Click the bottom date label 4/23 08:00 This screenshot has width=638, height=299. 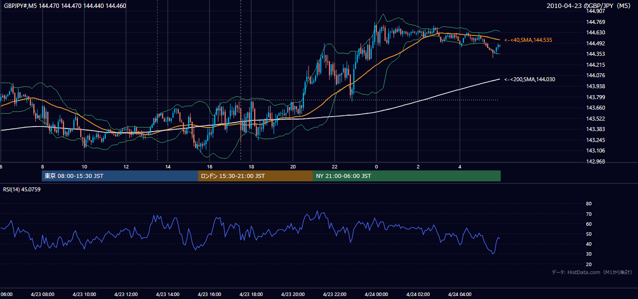[42, 294]
